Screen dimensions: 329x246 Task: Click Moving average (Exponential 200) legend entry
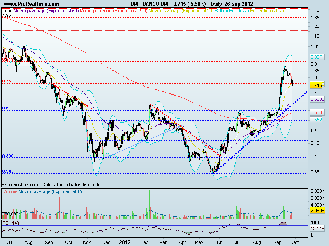click(x=114, y=11)
